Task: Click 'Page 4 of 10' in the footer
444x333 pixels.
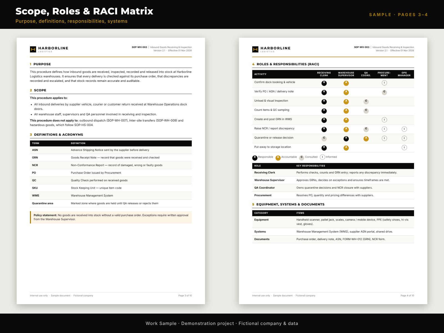Action: 407,296
